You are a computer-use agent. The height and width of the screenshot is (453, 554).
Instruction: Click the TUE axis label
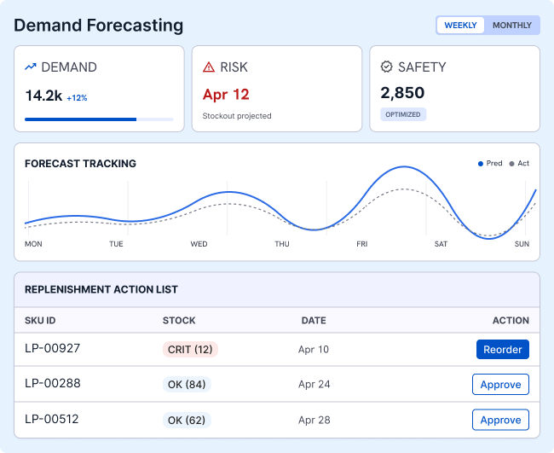coord(116,244)
